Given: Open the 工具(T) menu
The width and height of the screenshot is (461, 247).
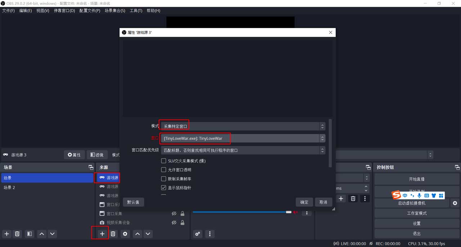Looking at the screenshot, I should (x=136, y=10).
